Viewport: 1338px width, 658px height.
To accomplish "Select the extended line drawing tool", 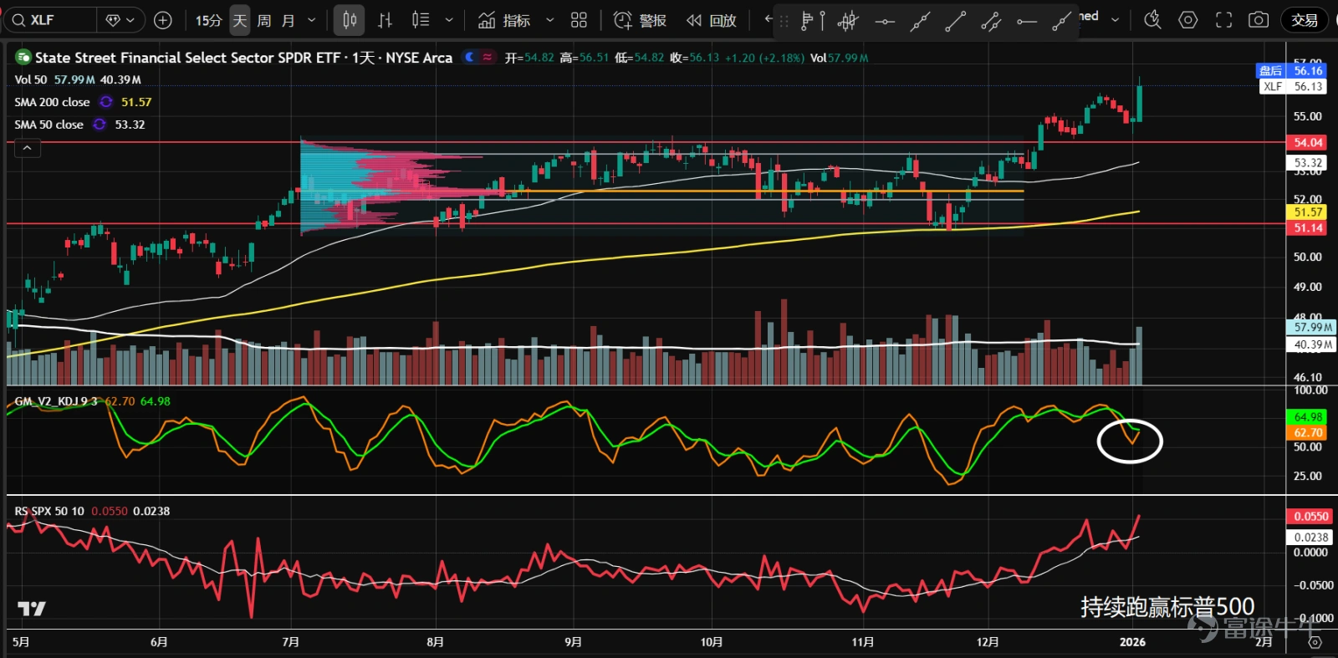I will pyautogui.click(x=920, y=21).
